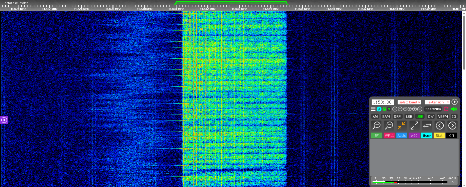Select DRM demodulation mode

(x=398, y=116)
